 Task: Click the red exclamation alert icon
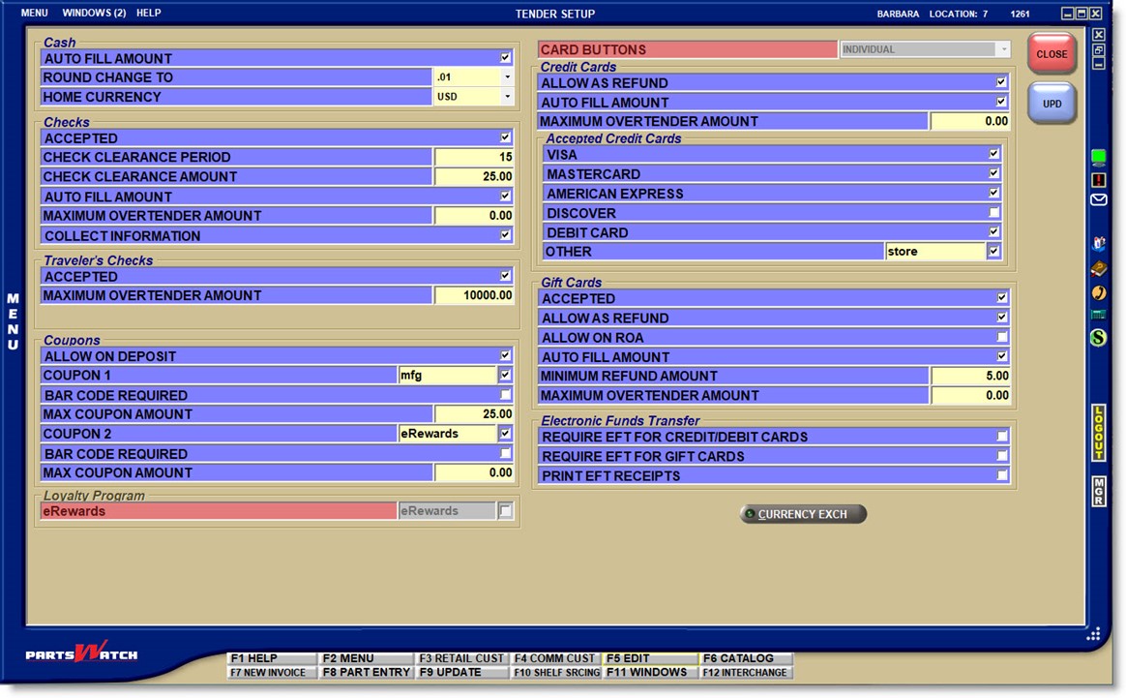click(1098, 179)
